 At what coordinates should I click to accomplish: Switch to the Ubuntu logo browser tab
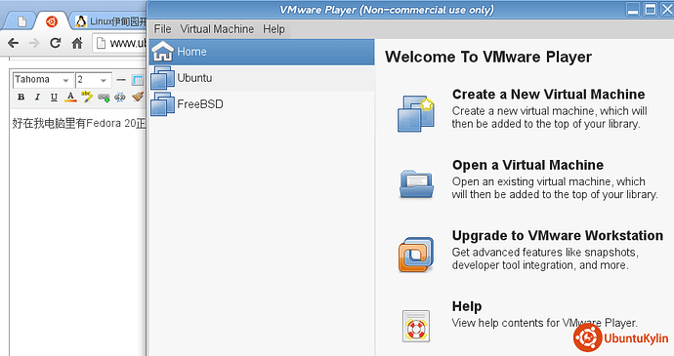pyautogui.click(x=52, y=21)
